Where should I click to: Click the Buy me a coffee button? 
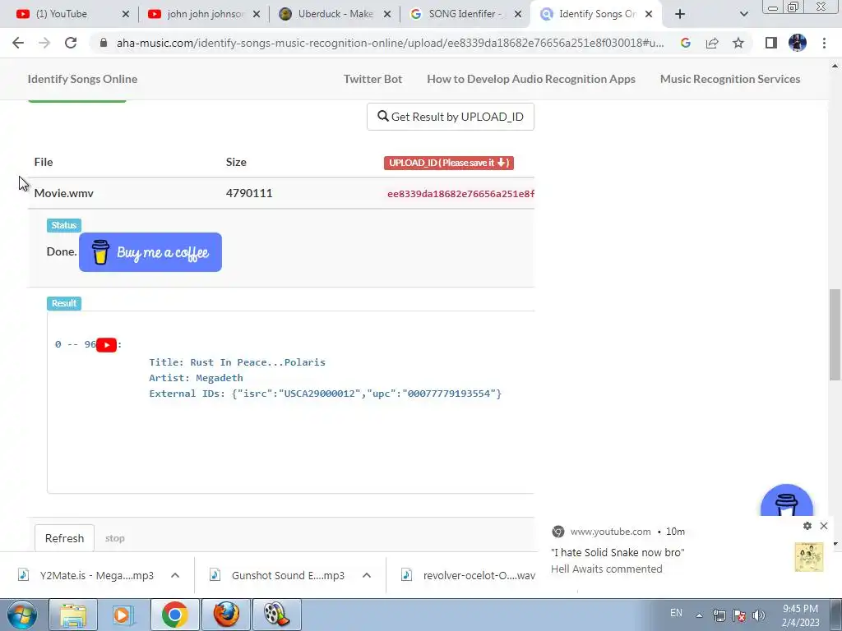(x=150, y=252)
